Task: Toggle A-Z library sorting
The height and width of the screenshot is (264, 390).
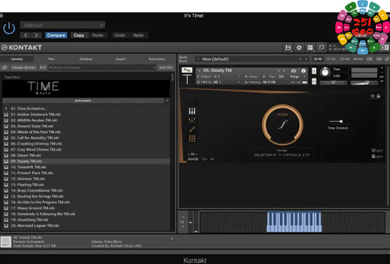Action: (43, 68)
